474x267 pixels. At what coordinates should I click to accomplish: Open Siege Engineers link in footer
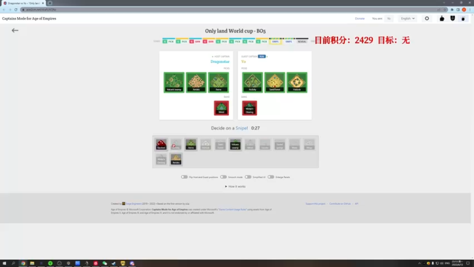point(133,204)
